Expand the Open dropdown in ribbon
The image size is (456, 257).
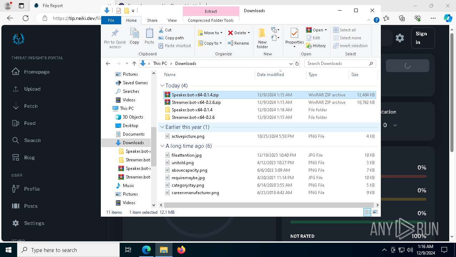click(x=326, y=30)
